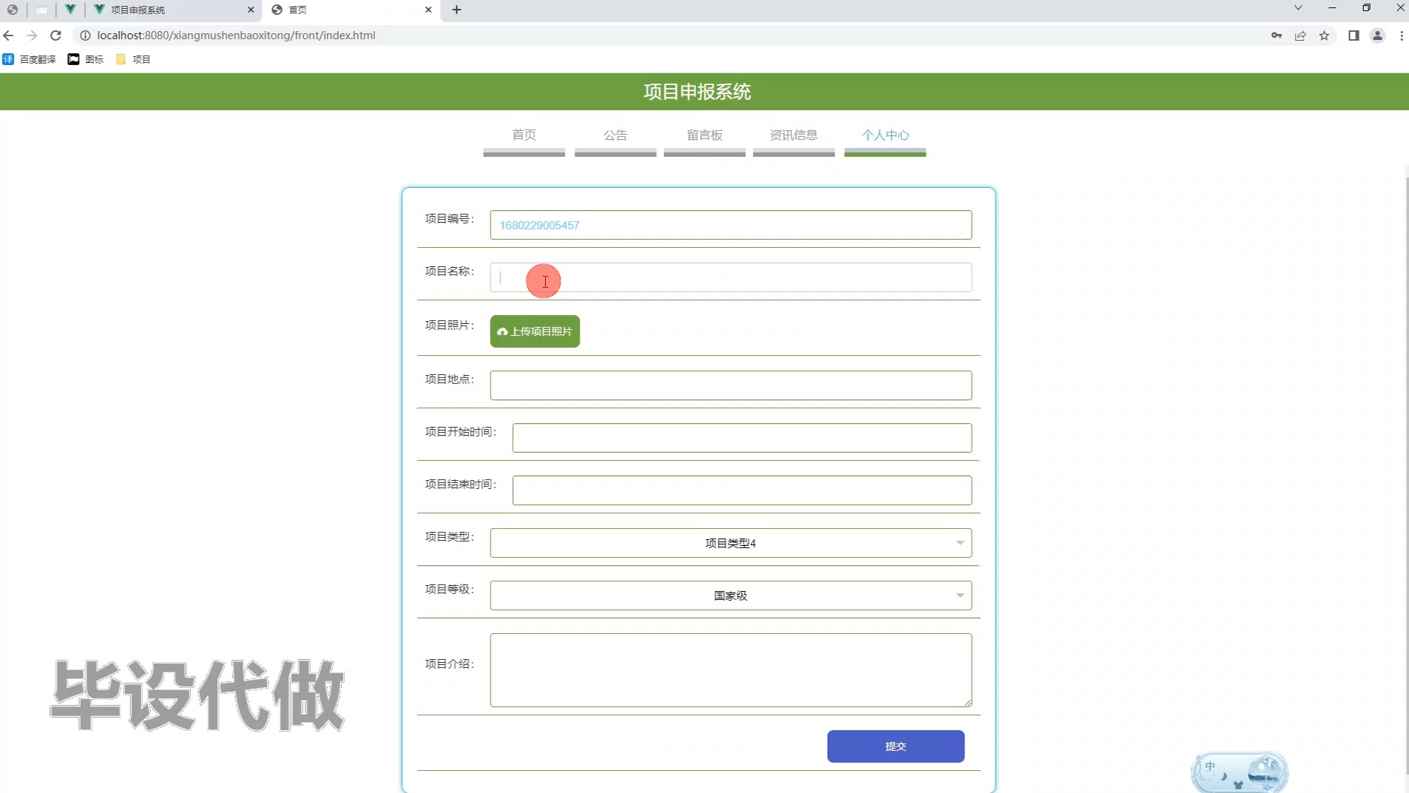
Task: Click the share page icon
Action: pos(1300,36)
